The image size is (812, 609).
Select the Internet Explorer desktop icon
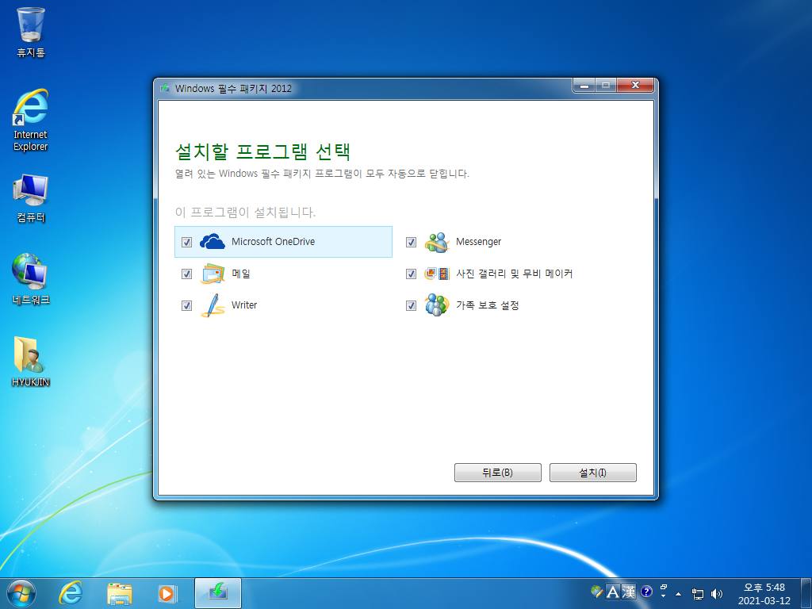(x=31, y=121)
